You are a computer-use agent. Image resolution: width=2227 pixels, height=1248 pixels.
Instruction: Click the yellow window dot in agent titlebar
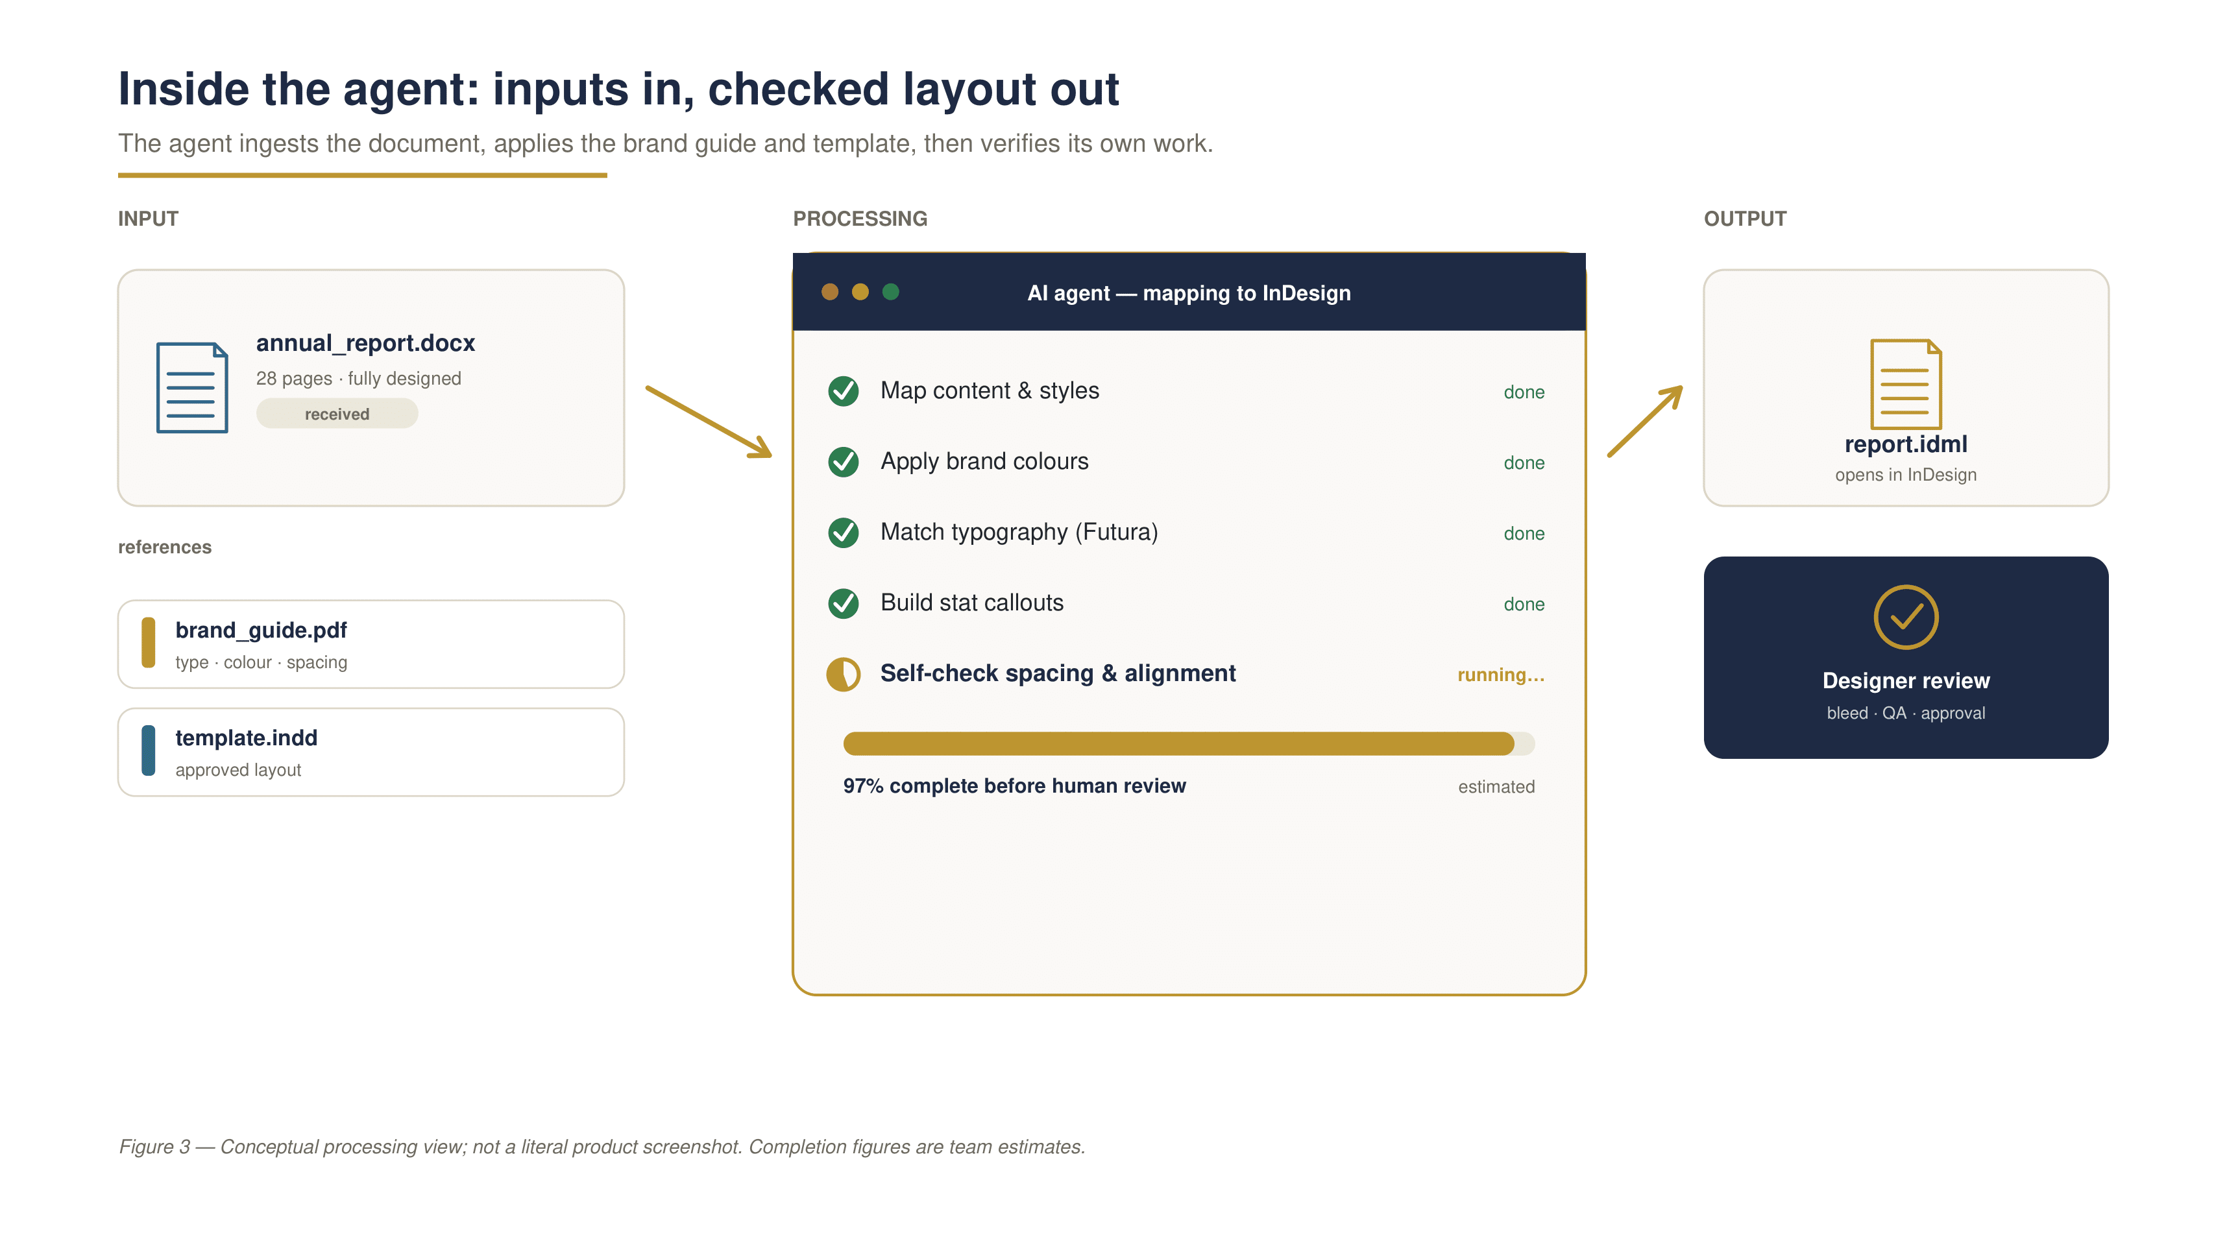pyautogui.click(x=860, y=292)
